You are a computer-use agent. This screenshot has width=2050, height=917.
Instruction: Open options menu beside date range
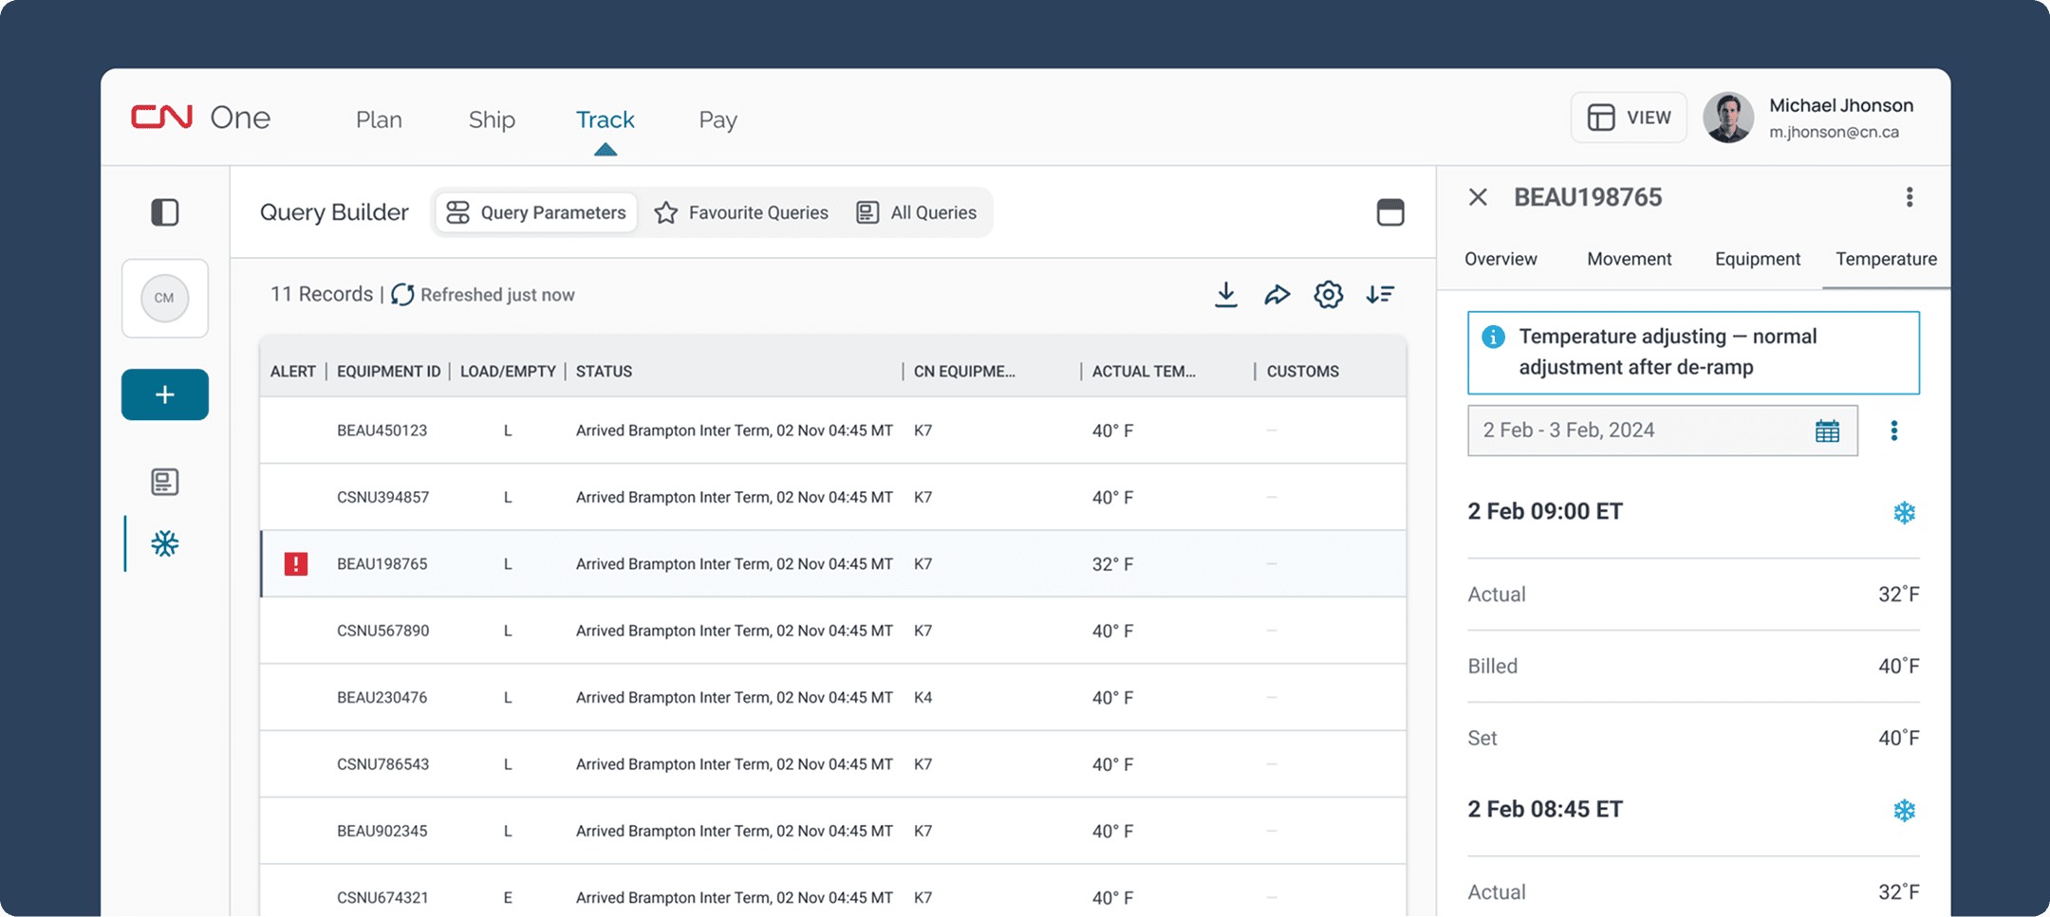1894,431
